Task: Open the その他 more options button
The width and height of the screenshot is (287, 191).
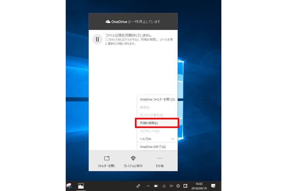Action: [160, 161]
